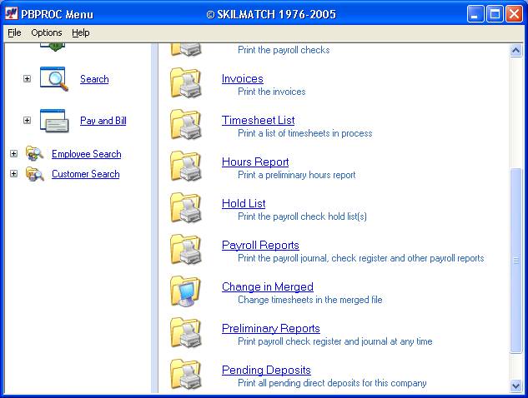The width and height of the screenshot is (528, 398).
Task: Click the Search magnifier window icon
Action: (x=54, y=78)
